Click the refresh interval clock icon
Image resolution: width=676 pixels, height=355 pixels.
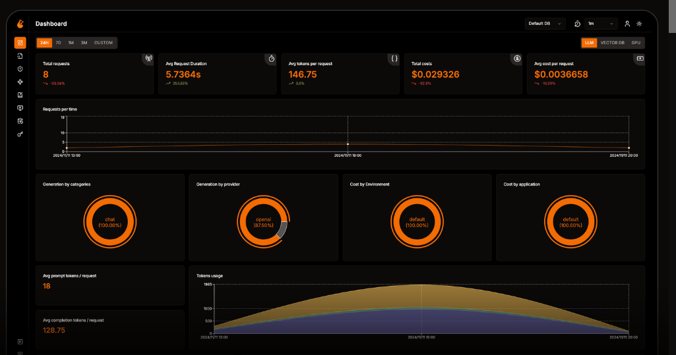click(577, 24)
